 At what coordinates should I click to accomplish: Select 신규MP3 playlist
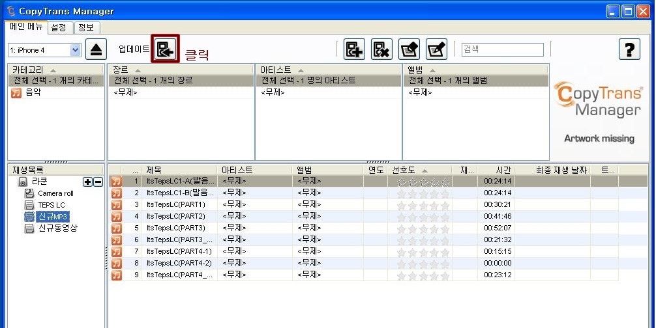[52, 217]
